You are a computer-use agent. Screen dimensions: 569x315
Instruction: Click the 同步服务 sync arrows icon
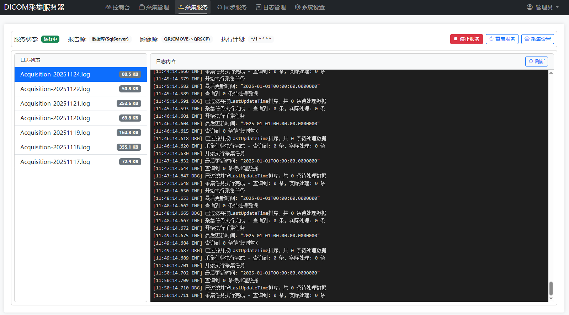pos(220,7)
